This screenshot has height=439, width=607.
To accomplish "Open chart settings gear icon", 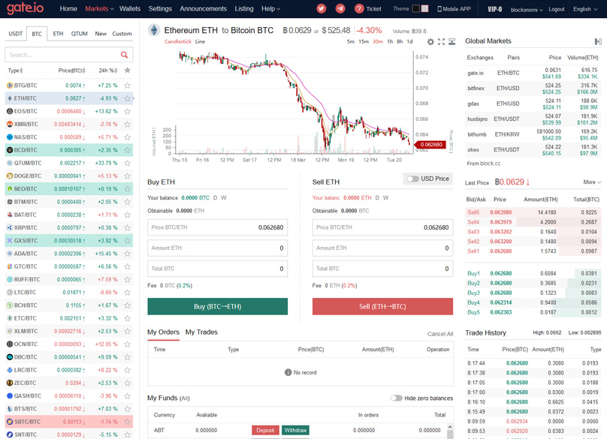I will (x=430, y=42).
